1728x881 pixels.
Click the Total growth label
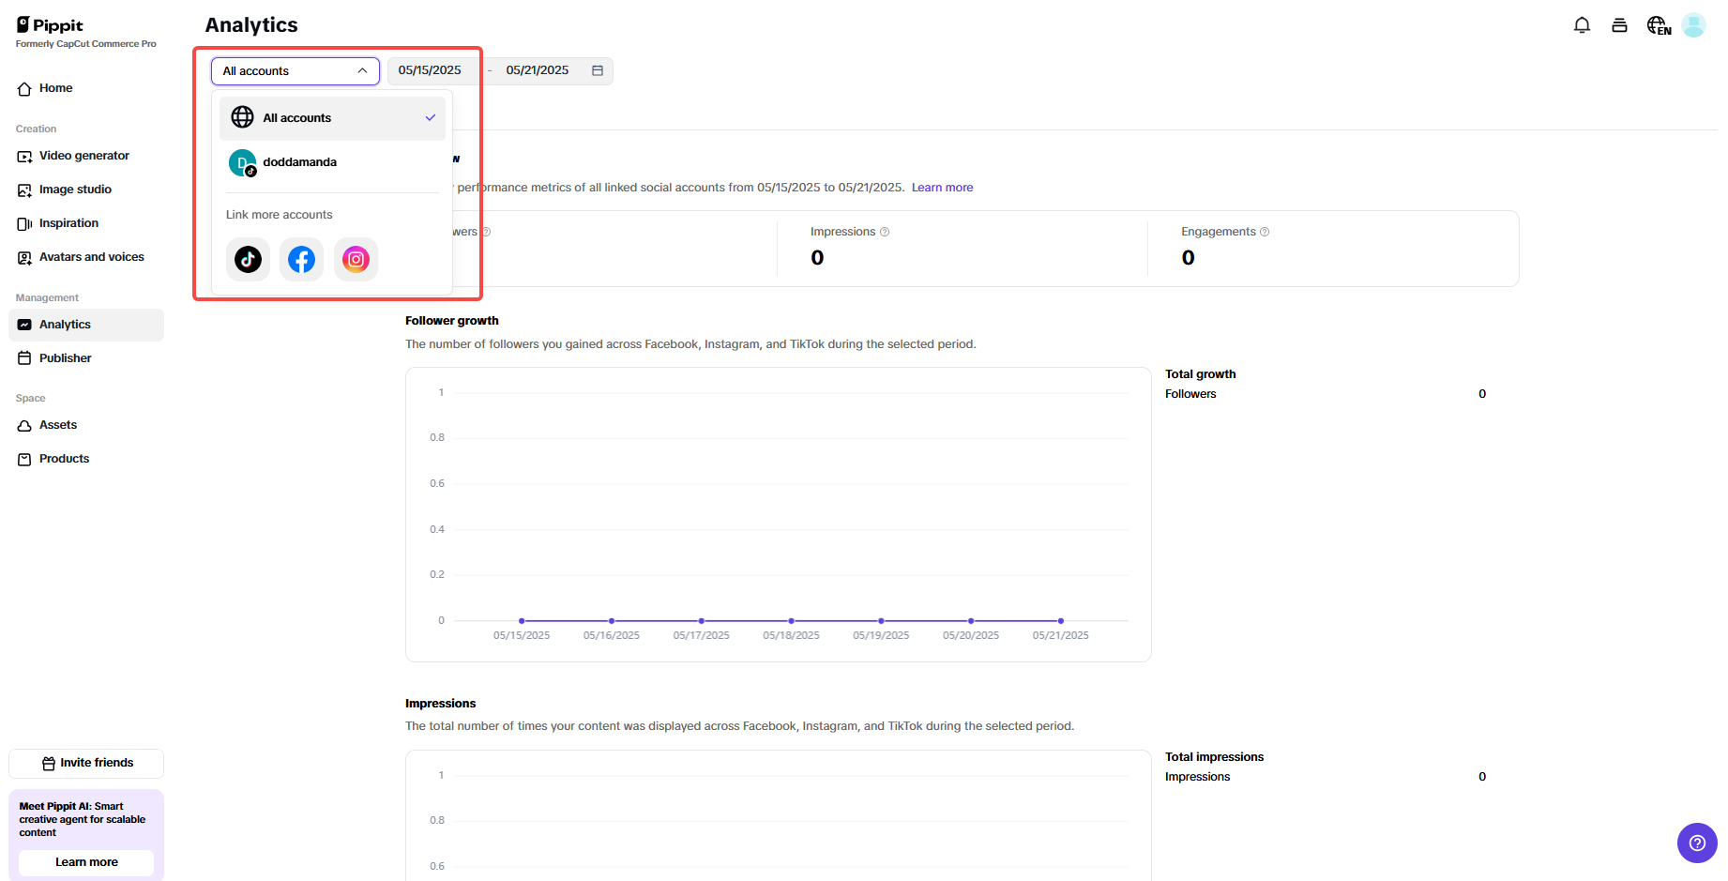[x=1201, y=374]
